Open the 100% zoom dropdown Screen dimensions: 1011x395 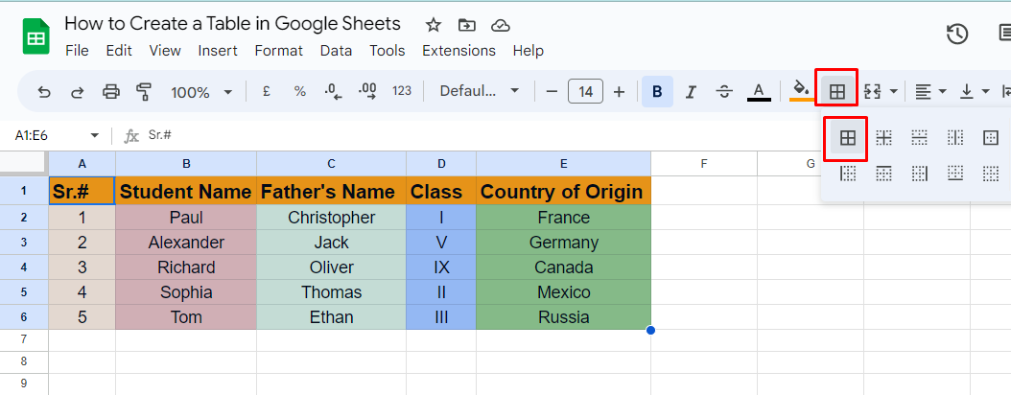(x=200, y=92)
